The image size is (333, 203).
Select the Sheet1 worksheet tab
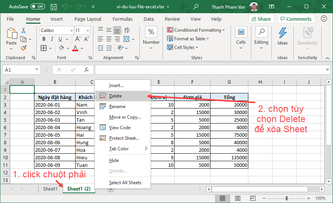pyautogui.click(x=50, y=189)
